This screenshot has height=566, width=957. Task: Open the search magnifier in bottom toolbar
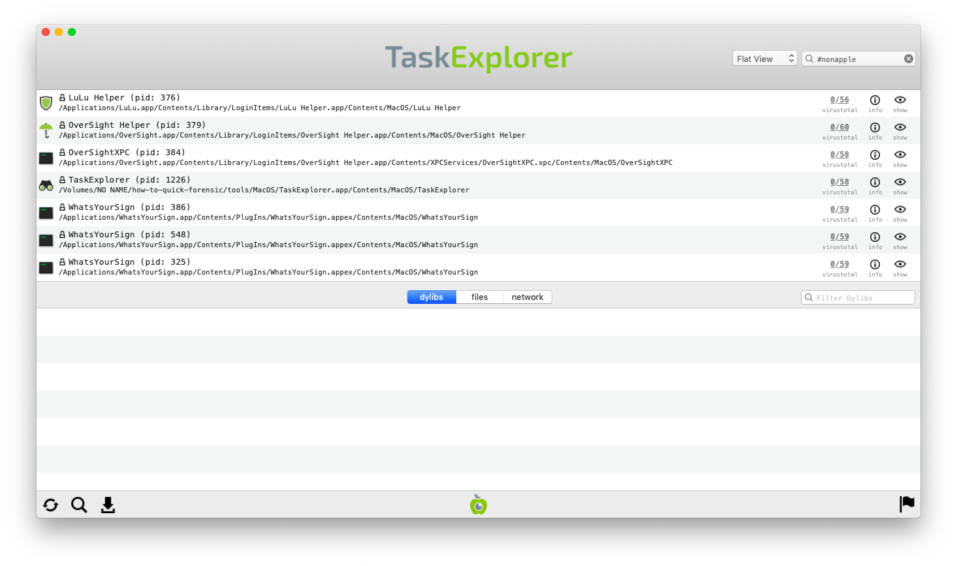pyautogui.click(x=79, y=505)
